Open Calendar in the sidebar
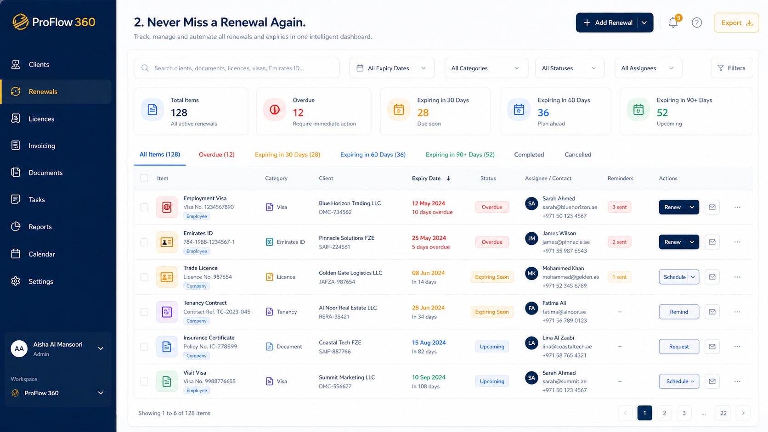The width and height of the screenshot is (768, 432). pyautogui.click(x=56, y=254)
